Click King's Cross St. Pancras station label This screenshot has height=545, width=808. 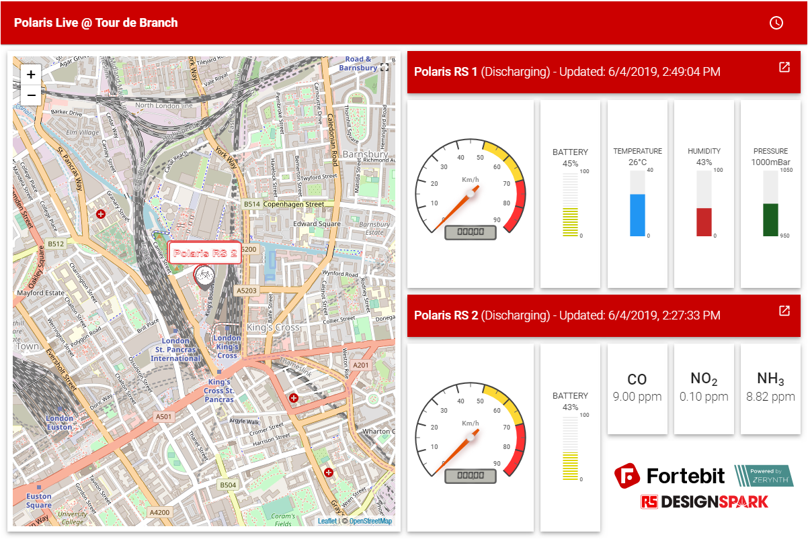click(219, 391)
